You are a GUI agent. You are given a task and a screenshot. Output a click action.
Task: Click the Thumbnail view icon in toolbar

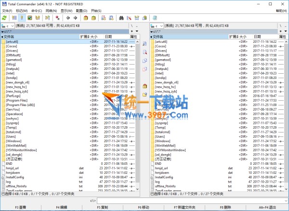30,18
